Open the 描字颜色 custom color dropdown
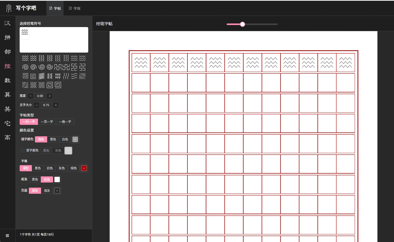The height and width of the screenshot is (242, 394). pyautogui.click(x=75, y=139)
